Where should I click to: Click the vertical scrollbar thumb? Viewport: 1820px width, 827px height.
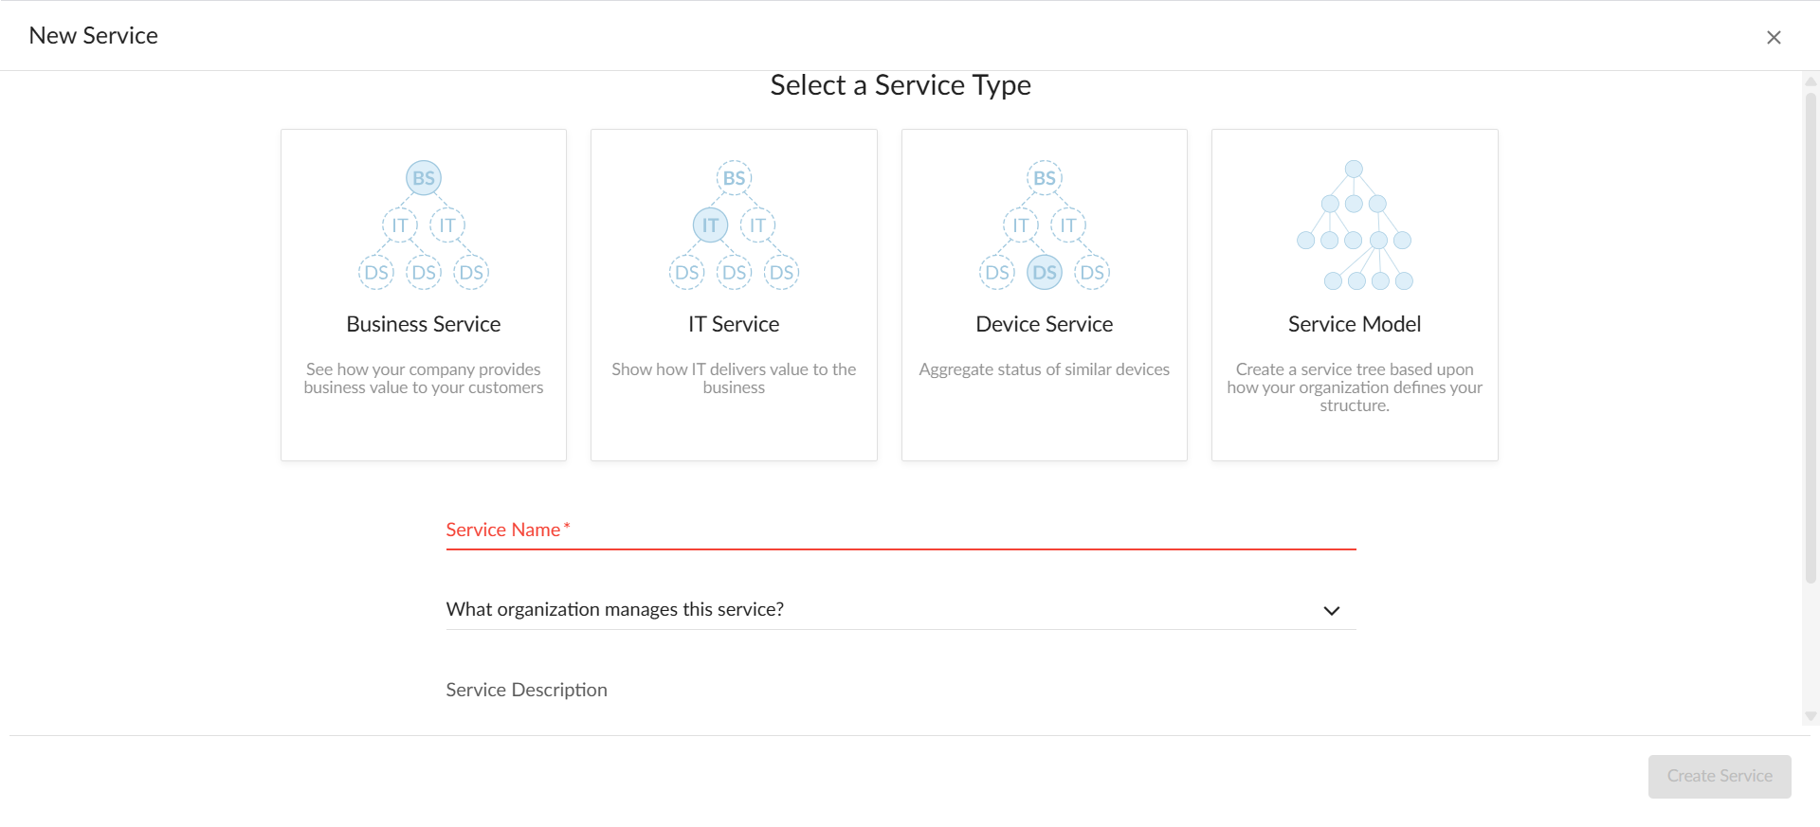pyautogui.click(x=1811, y=332)
